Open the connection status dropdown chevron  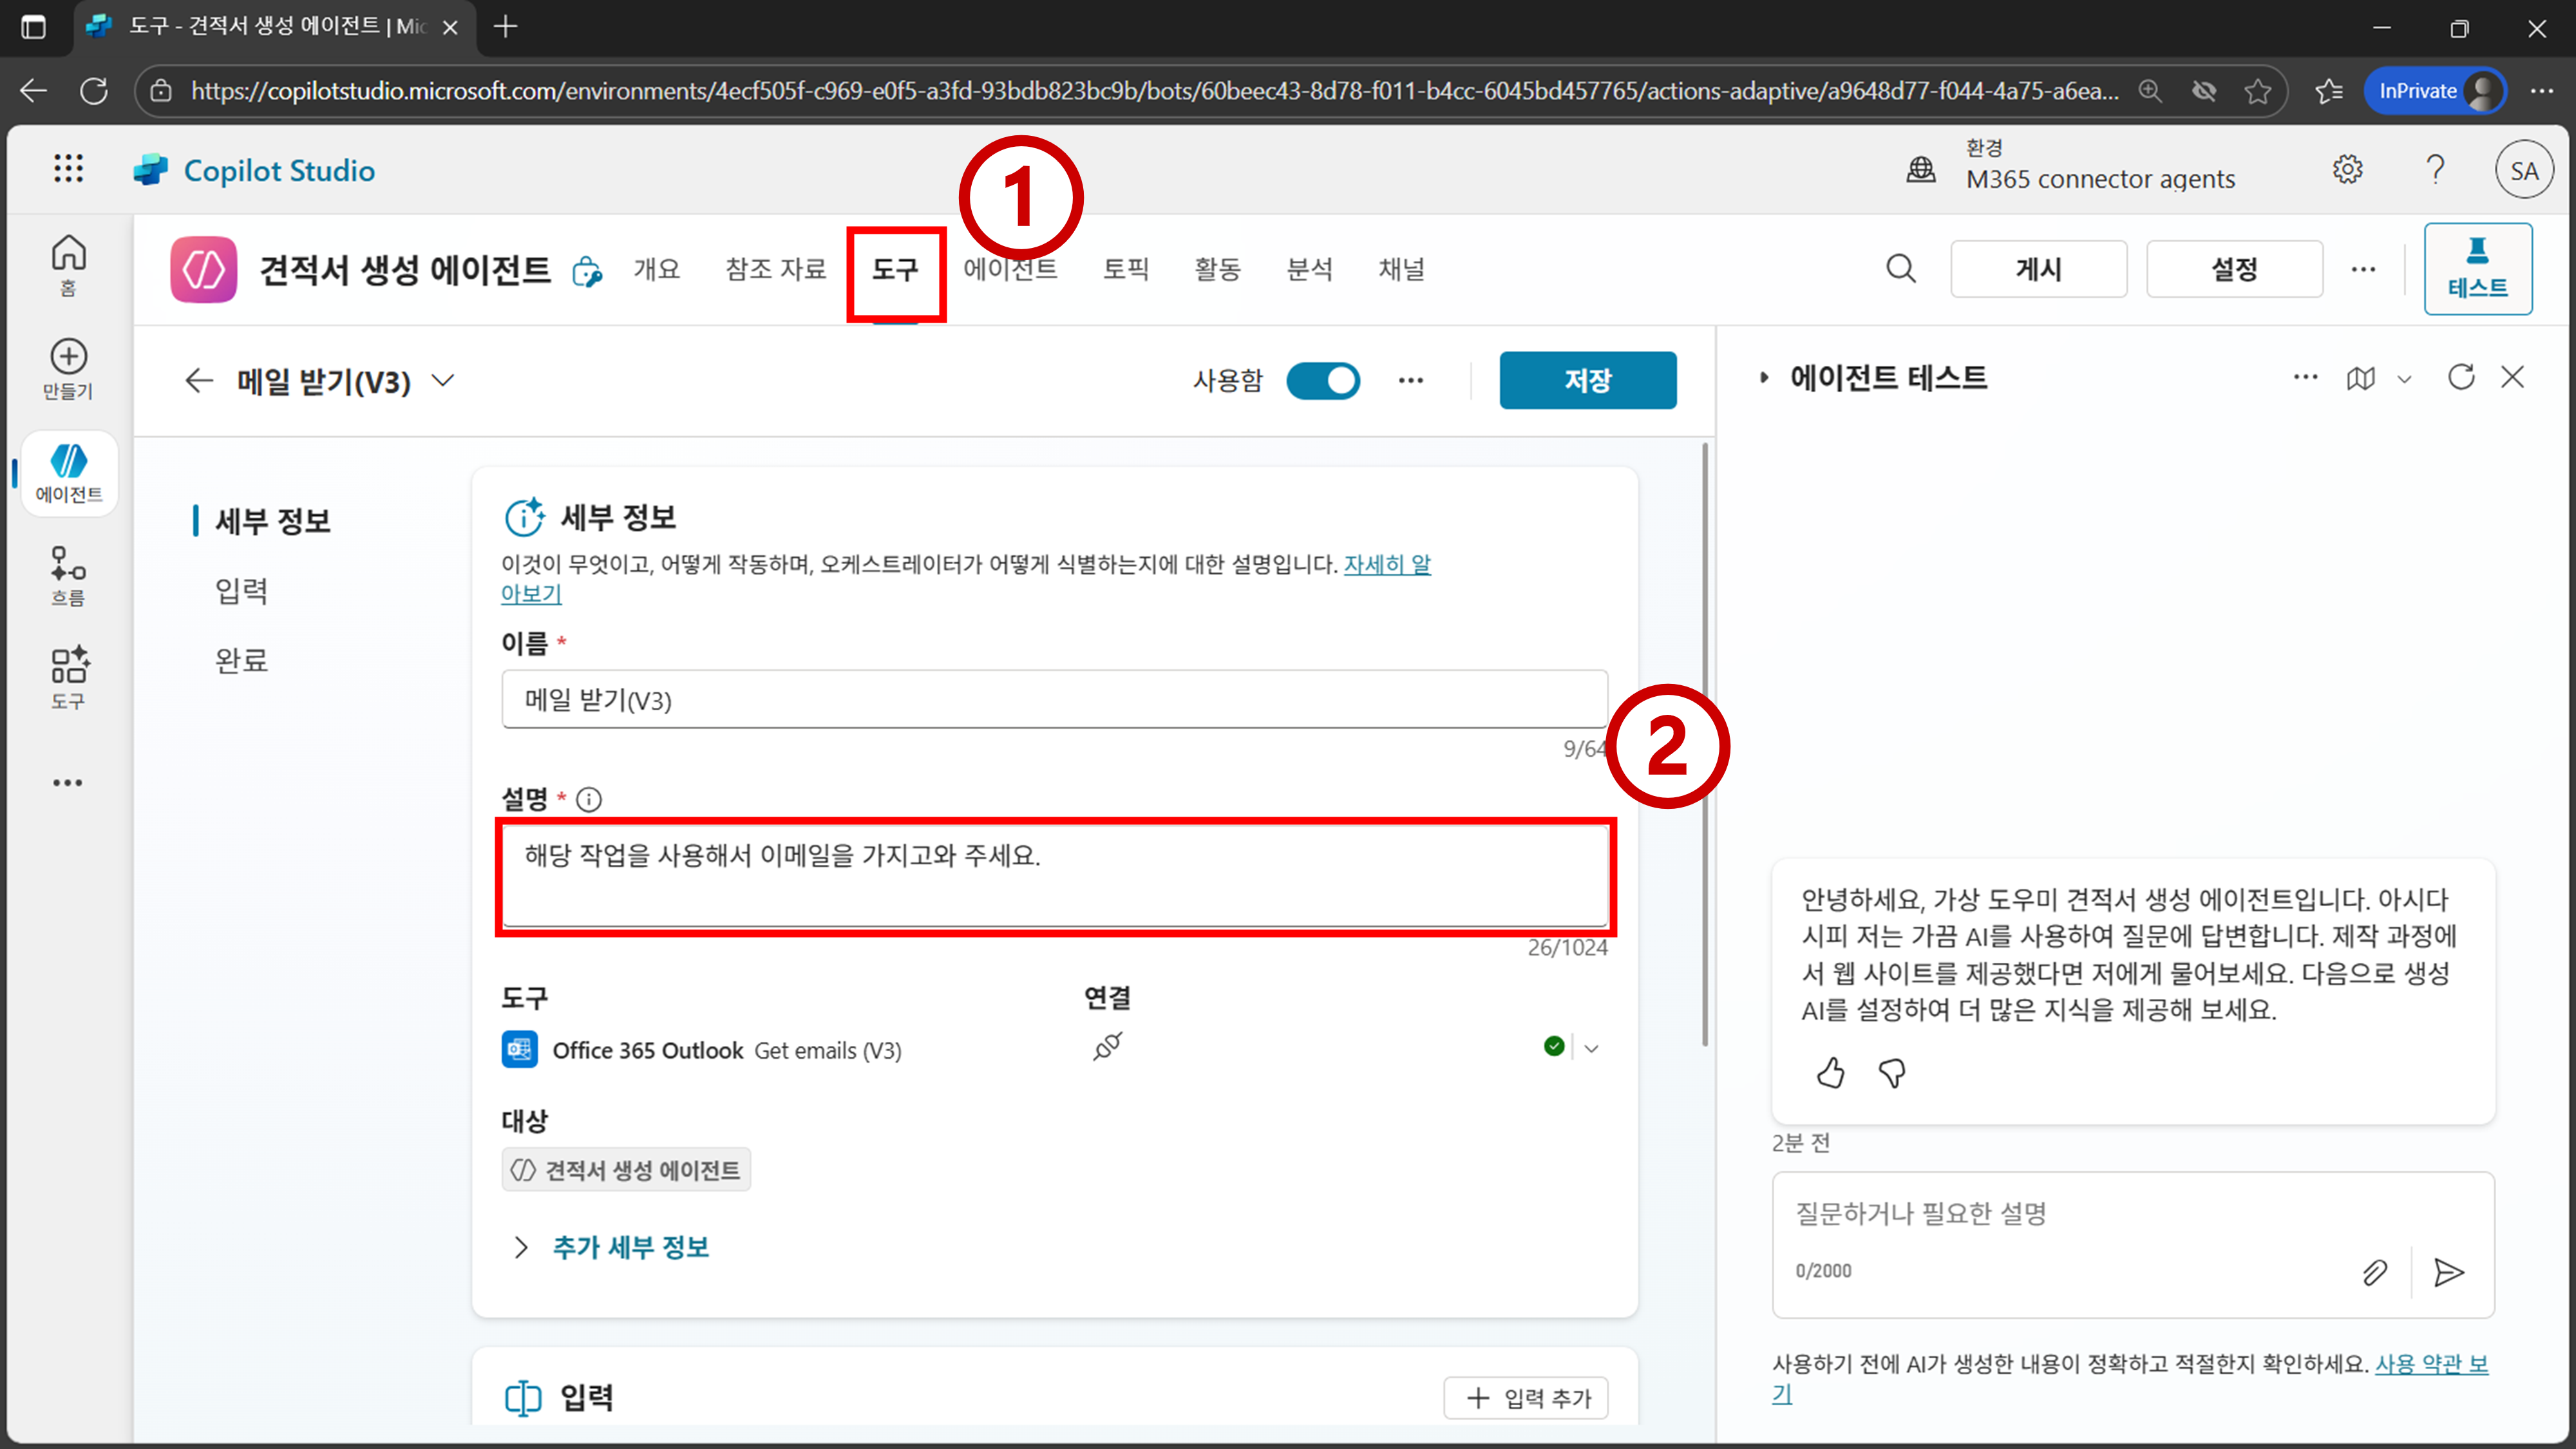click(x=1592, y=1048)
